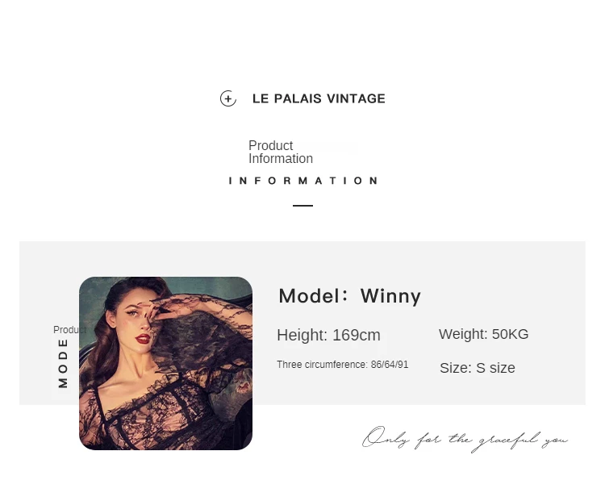Click the Size: S size label

(x=478, y=368)
